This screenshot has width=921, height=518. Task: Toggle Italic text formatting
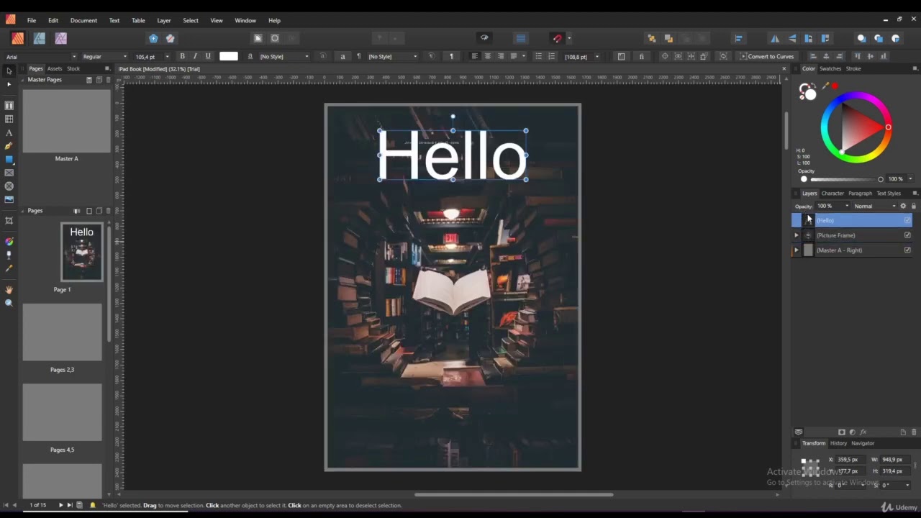[x=195, y=56]
